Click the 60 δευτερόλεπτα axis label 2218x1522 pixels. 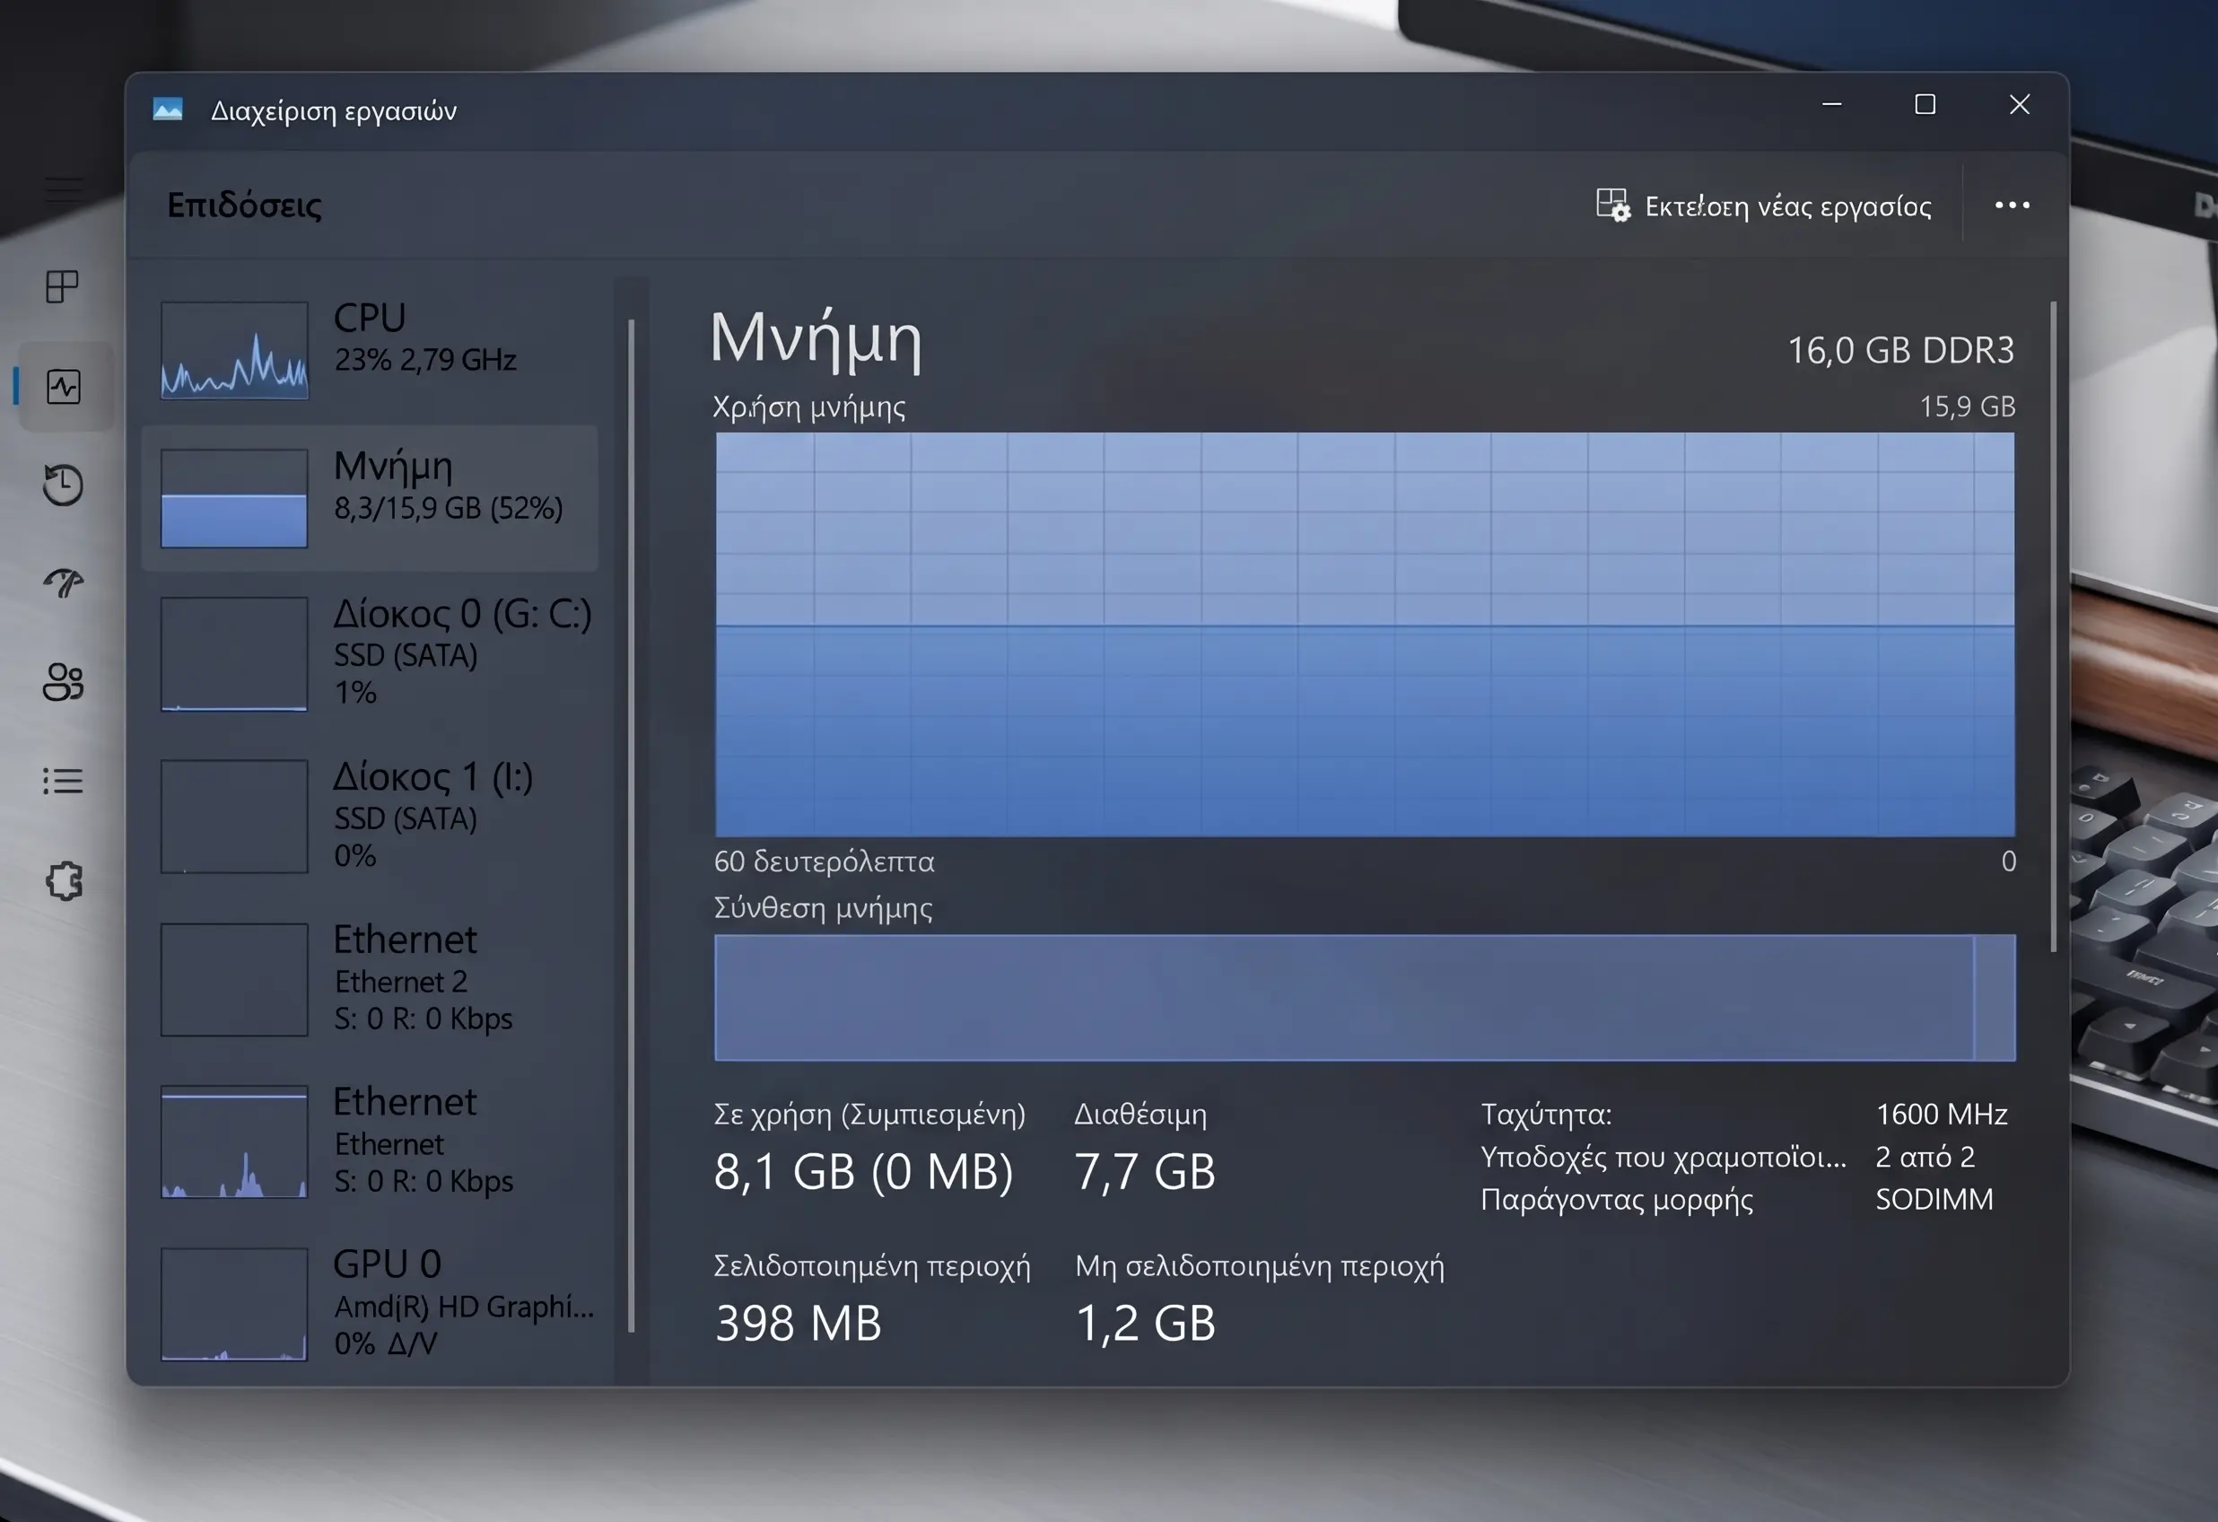pos(824,862)
